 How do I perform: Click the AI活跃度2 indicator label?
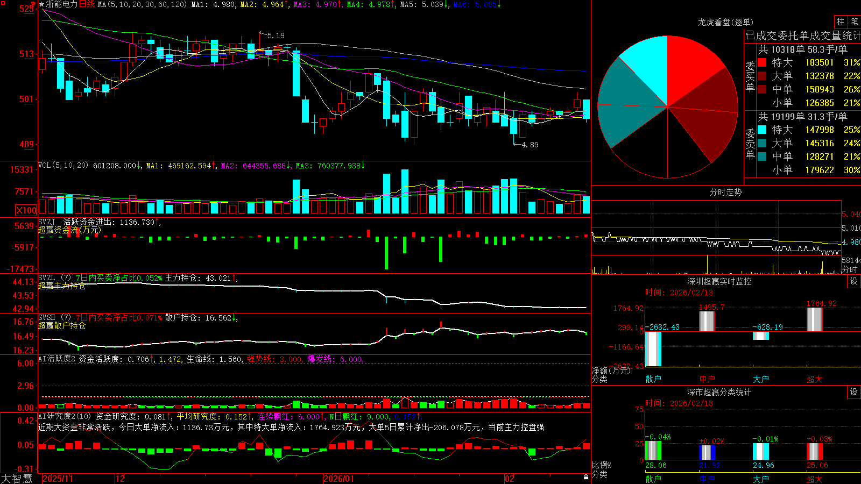tap(57, 359)
